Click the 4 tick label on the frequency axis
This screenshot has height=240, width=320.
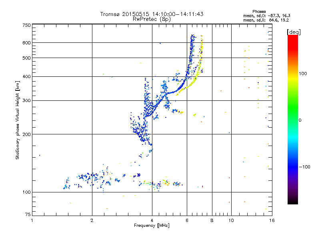[152, 220]
